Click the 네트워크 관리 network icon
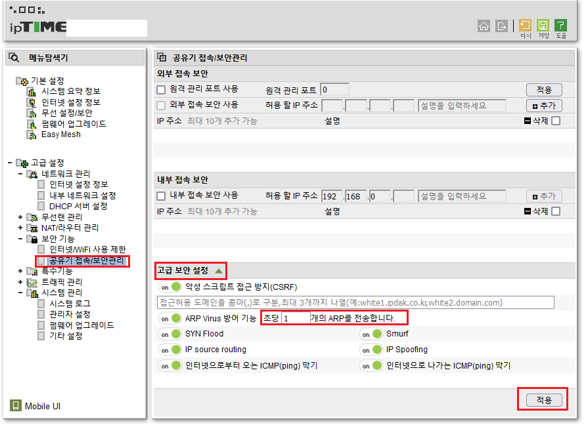The width and height of the screenshot is (588, 427). [x=33, y=174]
